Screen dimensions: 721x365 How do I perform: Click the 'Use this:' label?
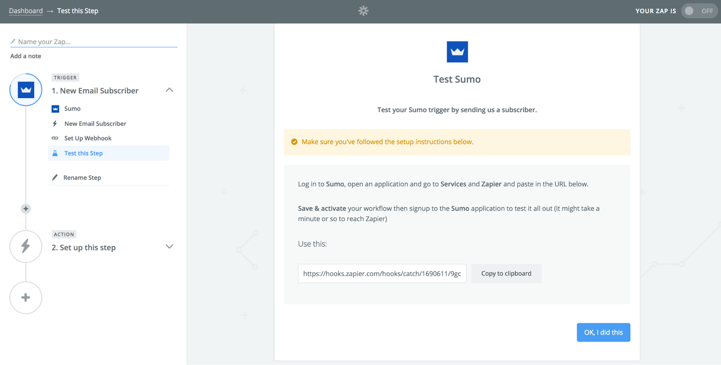coord(312,244)
